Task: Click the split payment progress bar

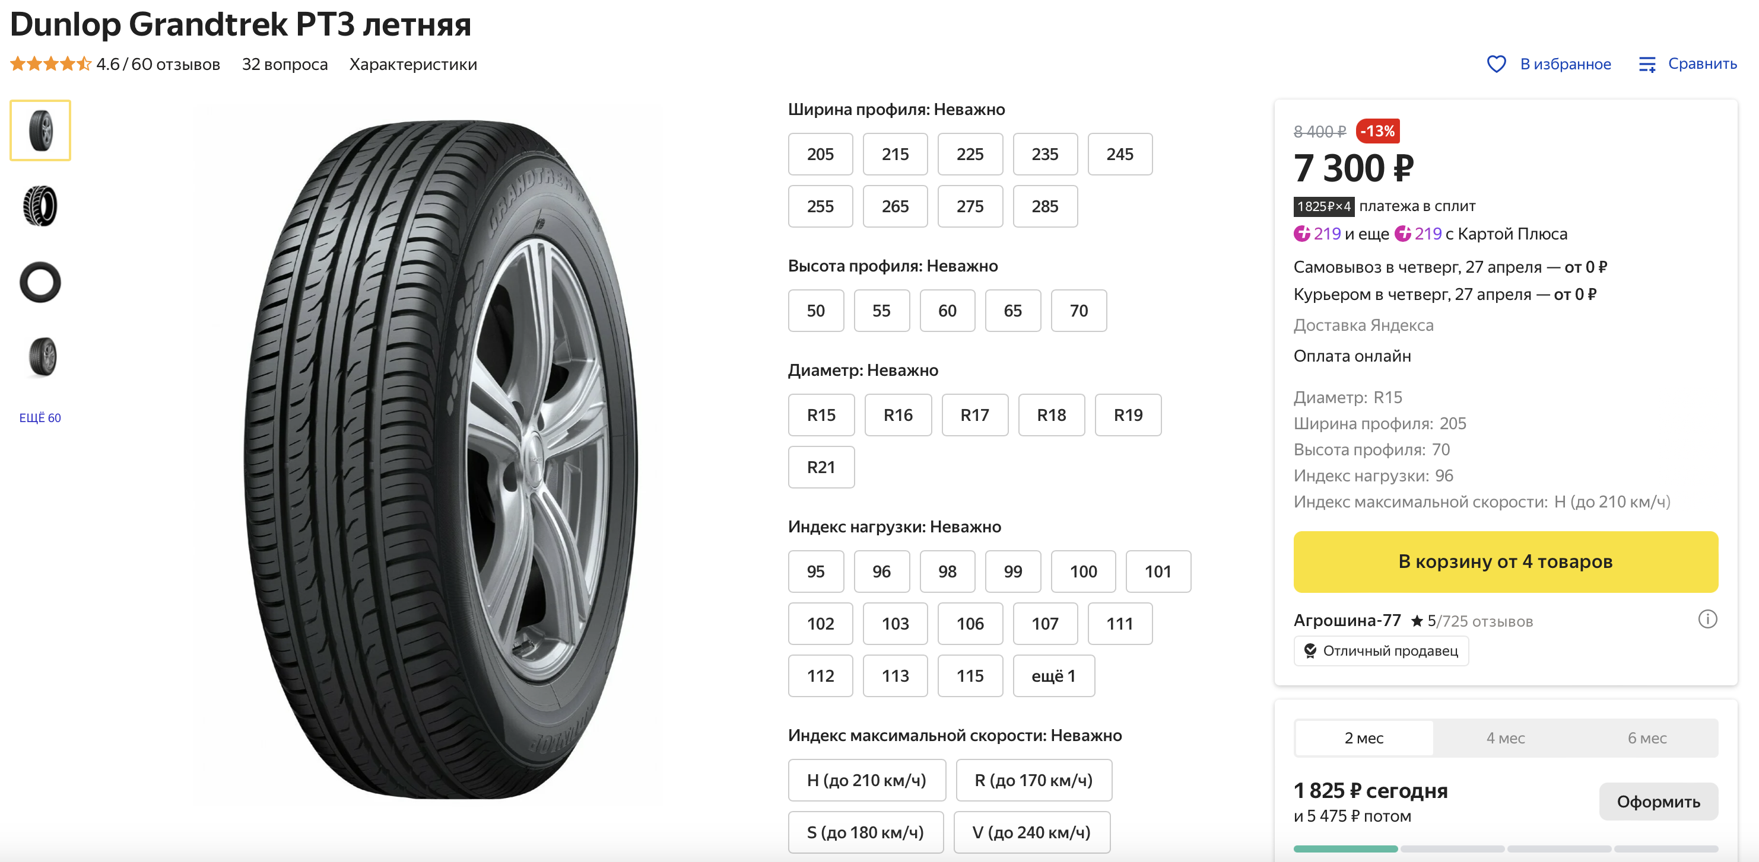Action: coord(1506,849)
